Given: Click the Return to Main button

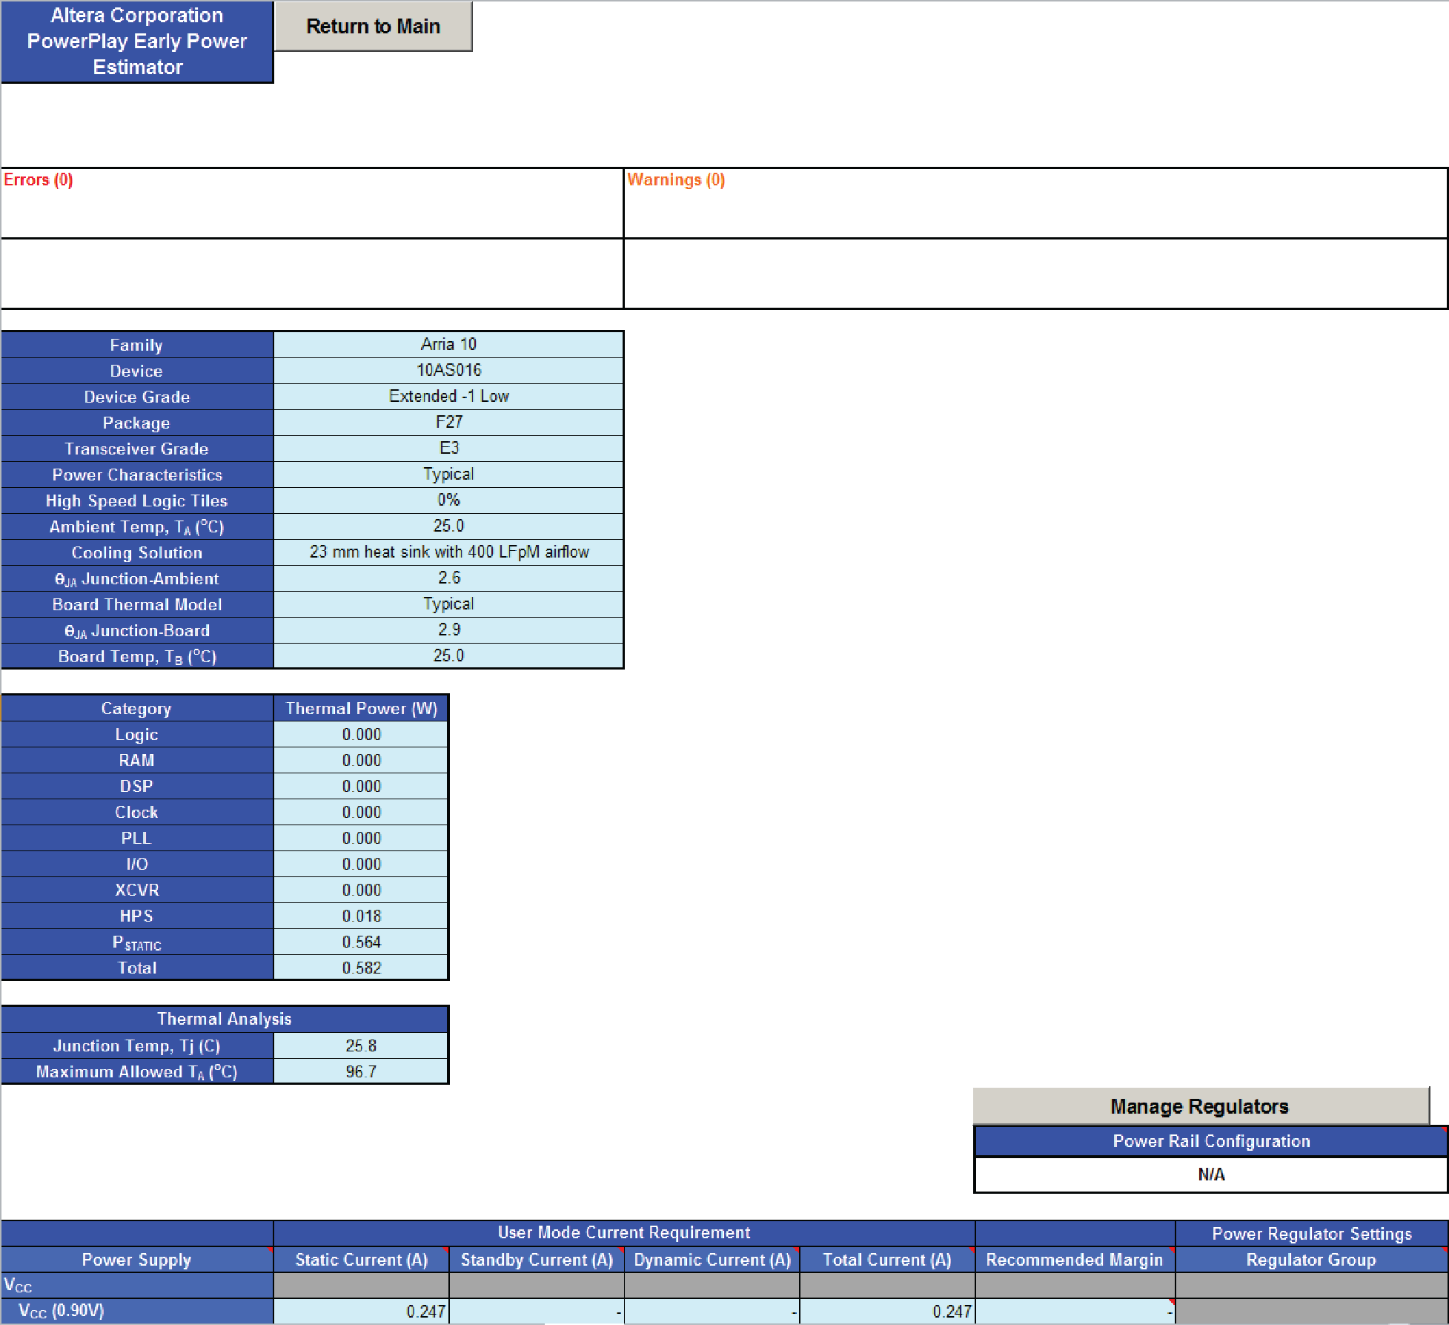Looking at the screenshot, I should (x=373, y=27).
